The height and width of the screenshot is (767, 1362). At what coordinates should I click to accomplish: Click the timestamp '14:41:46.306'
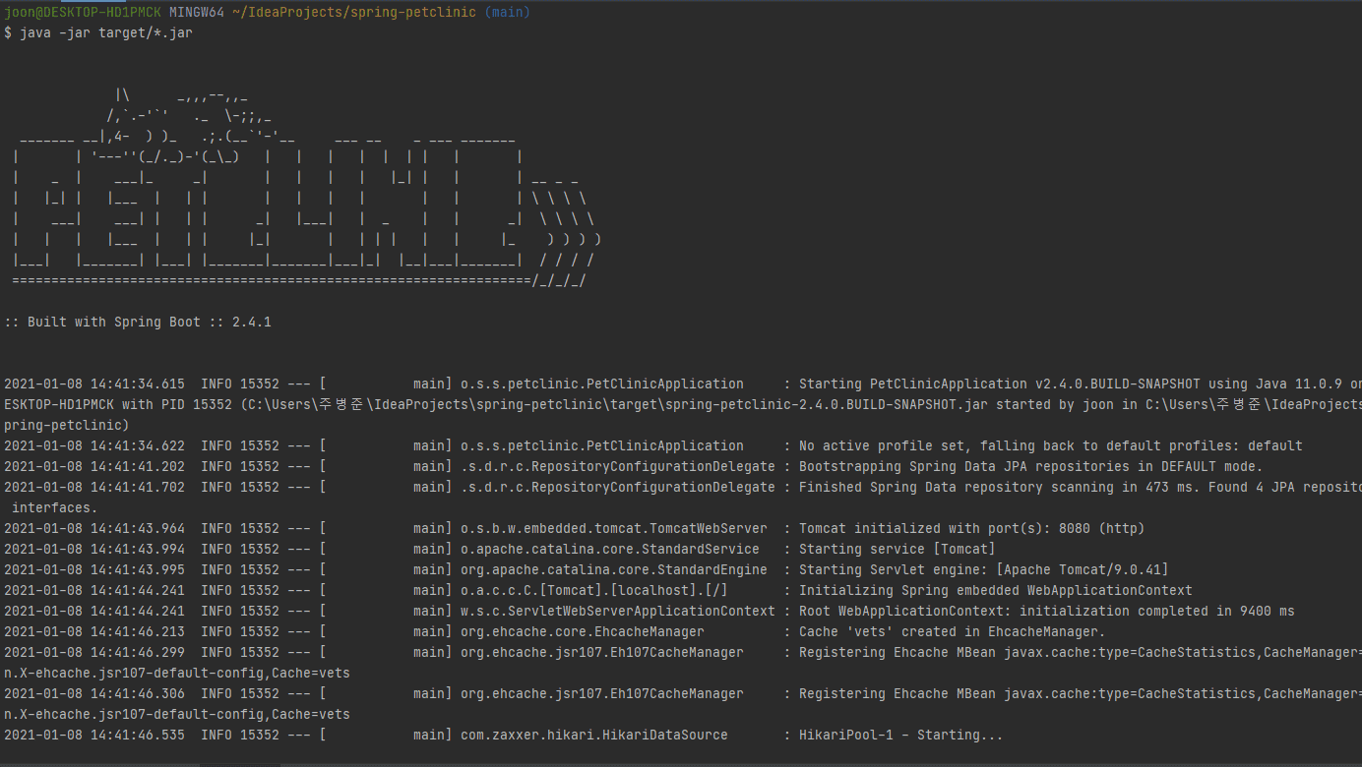pyautogui.click(x=138, y=694)
